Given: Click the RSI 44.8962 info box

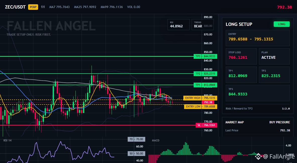Looking at the screenshot, I should point(179,25).
